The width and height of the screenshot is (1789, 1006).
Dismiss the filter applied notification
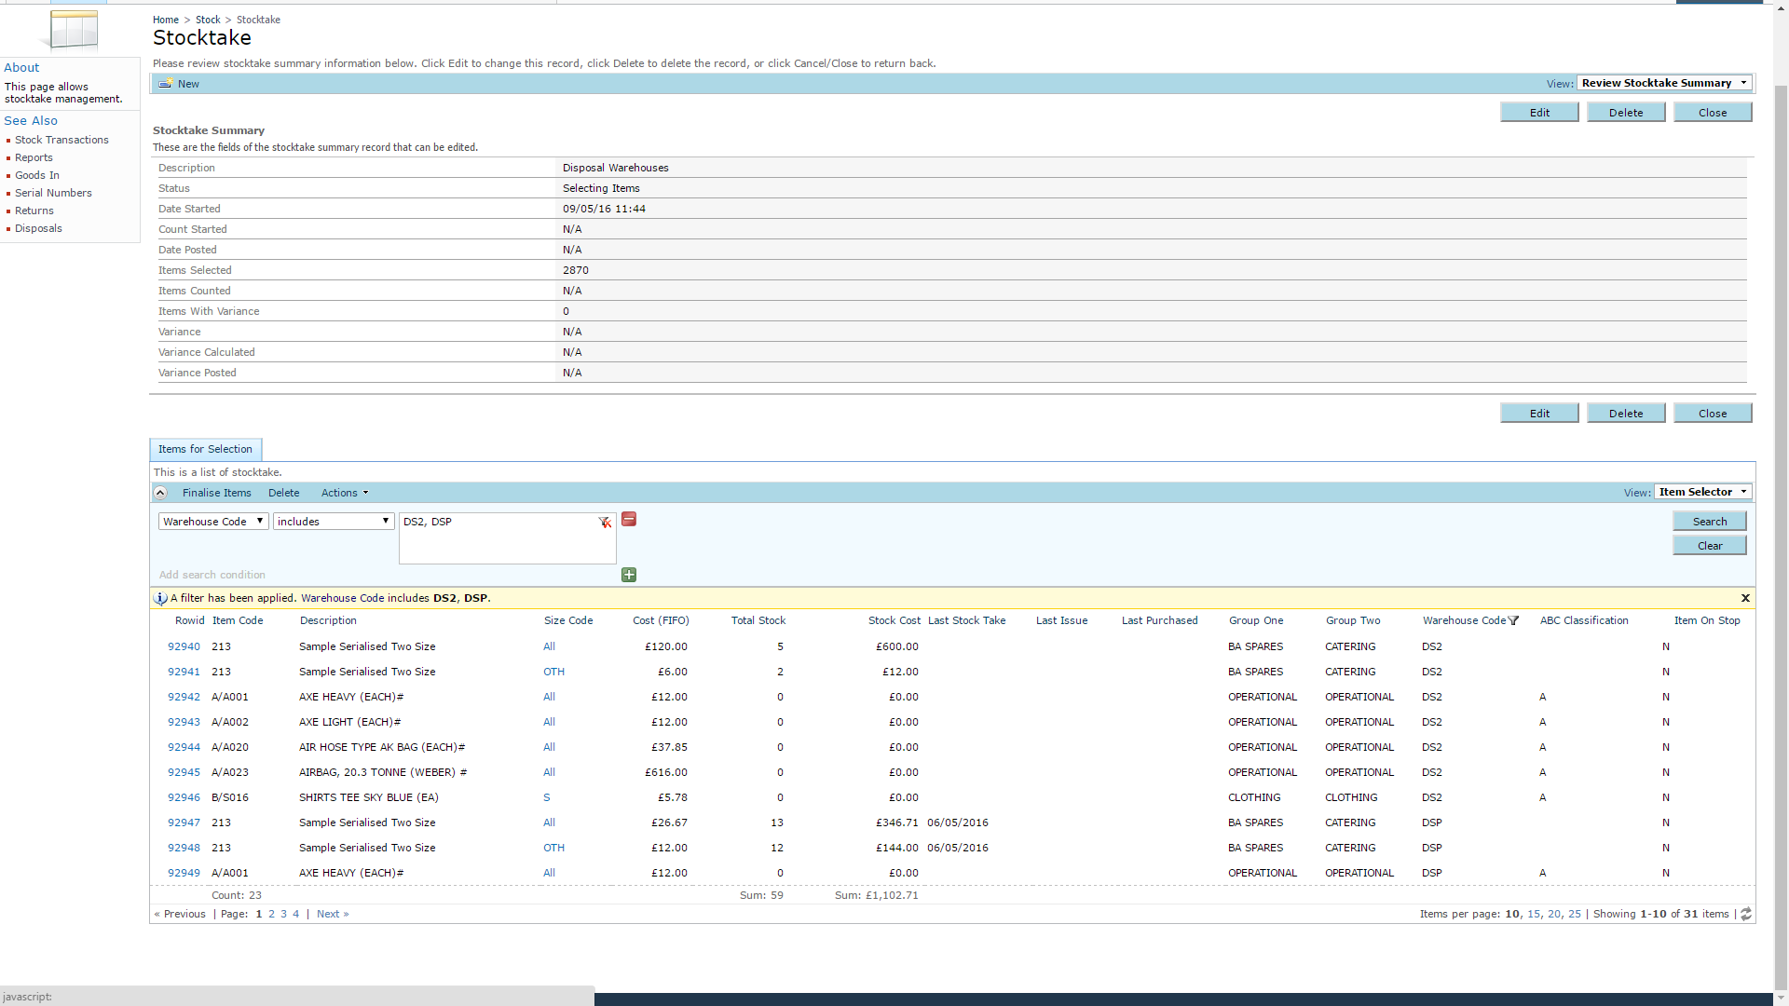(x=1745, y=598)
